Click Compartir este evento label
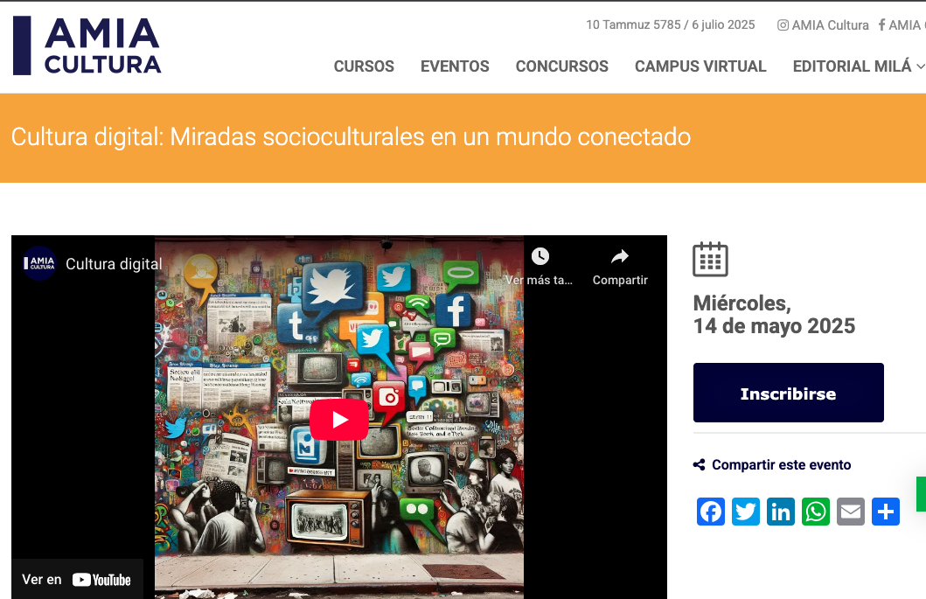The image size is (926, 599). (781, 464)
